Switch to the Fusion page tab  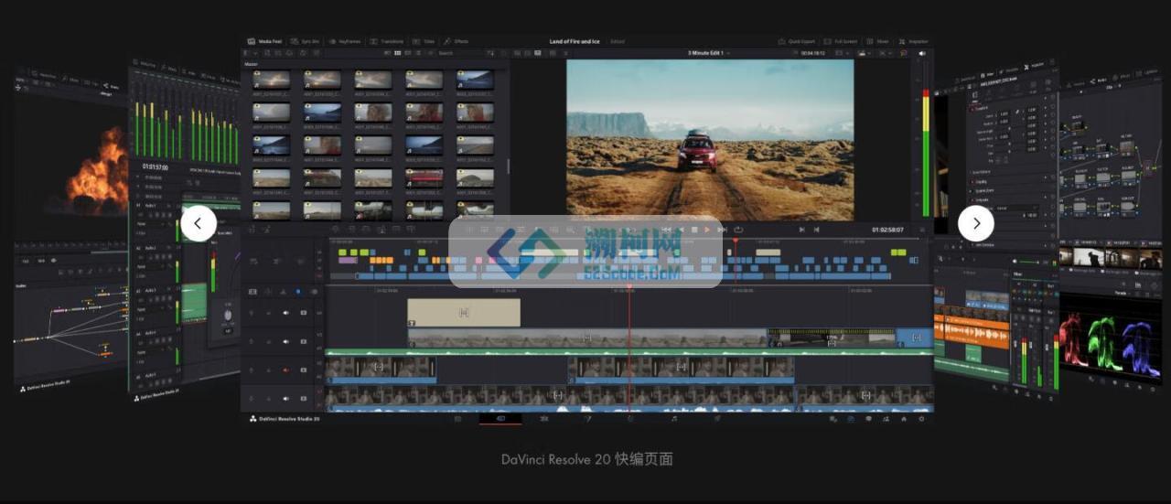pyautogui.click(x=587, y=418)
